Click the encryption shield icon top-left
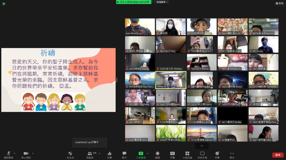This screenshot has height=160, width=286. click(4, 4)
